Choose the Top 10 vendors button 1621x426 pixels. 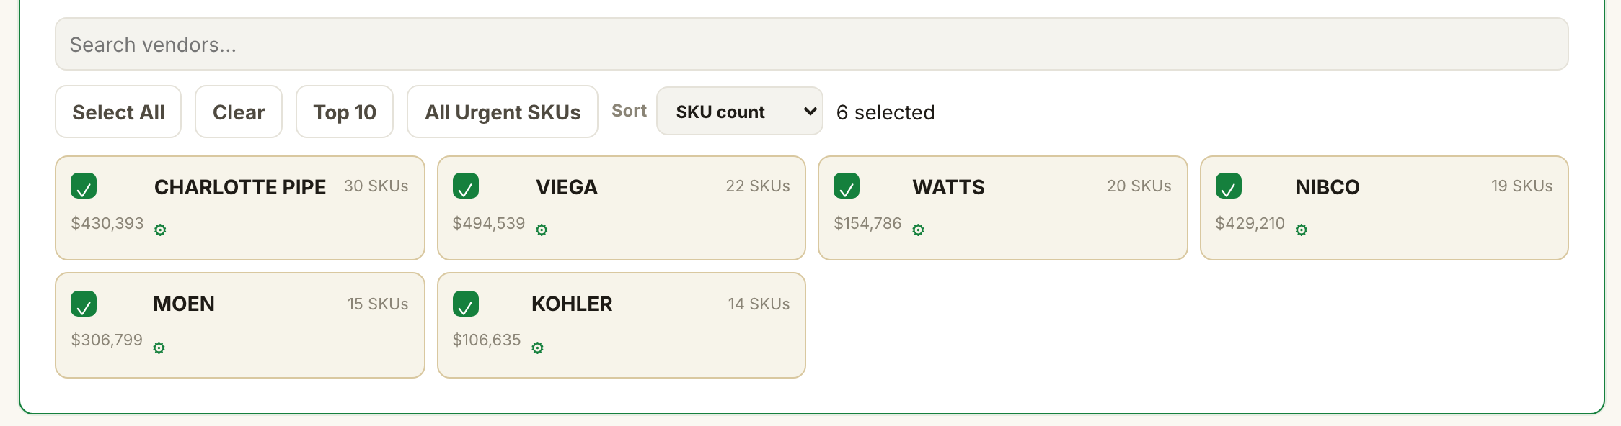(x=345, y=112)
